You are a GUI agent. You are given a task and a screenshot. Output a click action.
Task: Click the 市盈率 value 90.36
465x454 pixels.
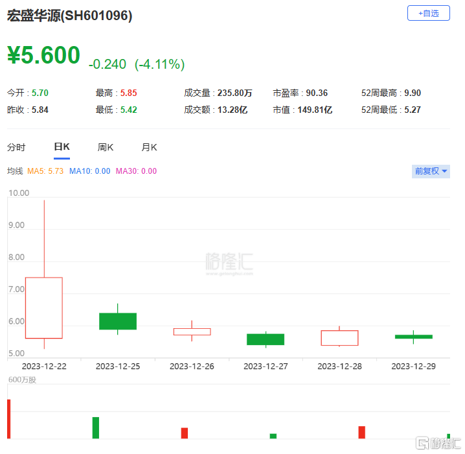(317, 93)
